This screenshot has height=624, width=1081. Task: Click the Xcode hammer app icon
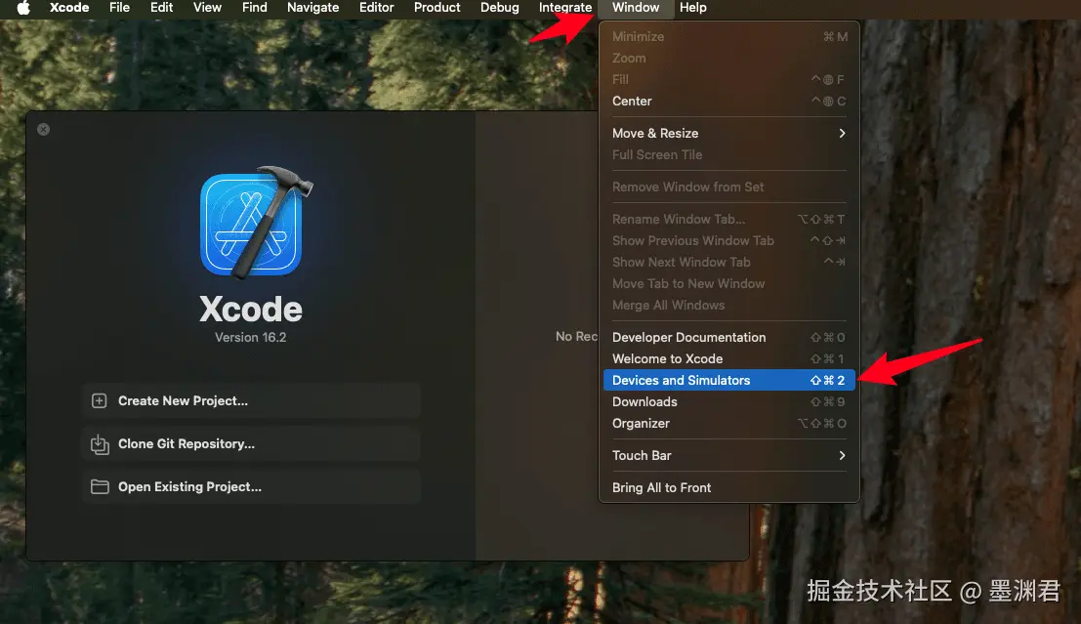click(256, 223)
